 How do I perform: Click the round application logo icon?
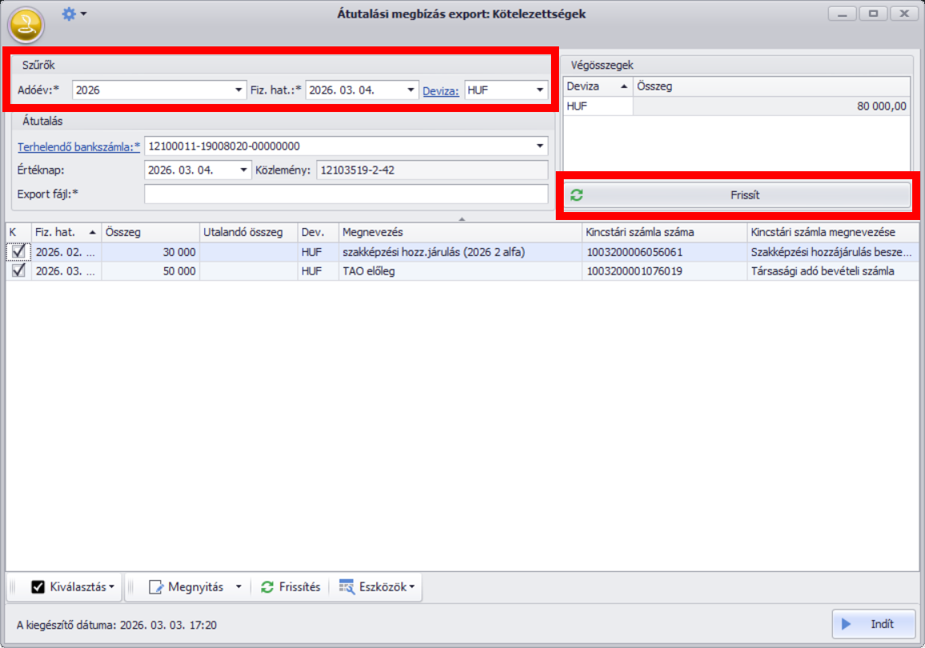tap(26, 24)
